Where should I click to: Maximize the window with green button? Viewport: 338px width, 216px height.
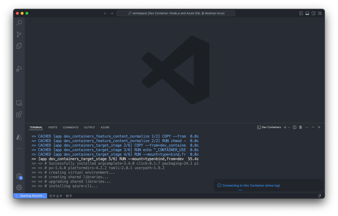[x=27, y=13]
